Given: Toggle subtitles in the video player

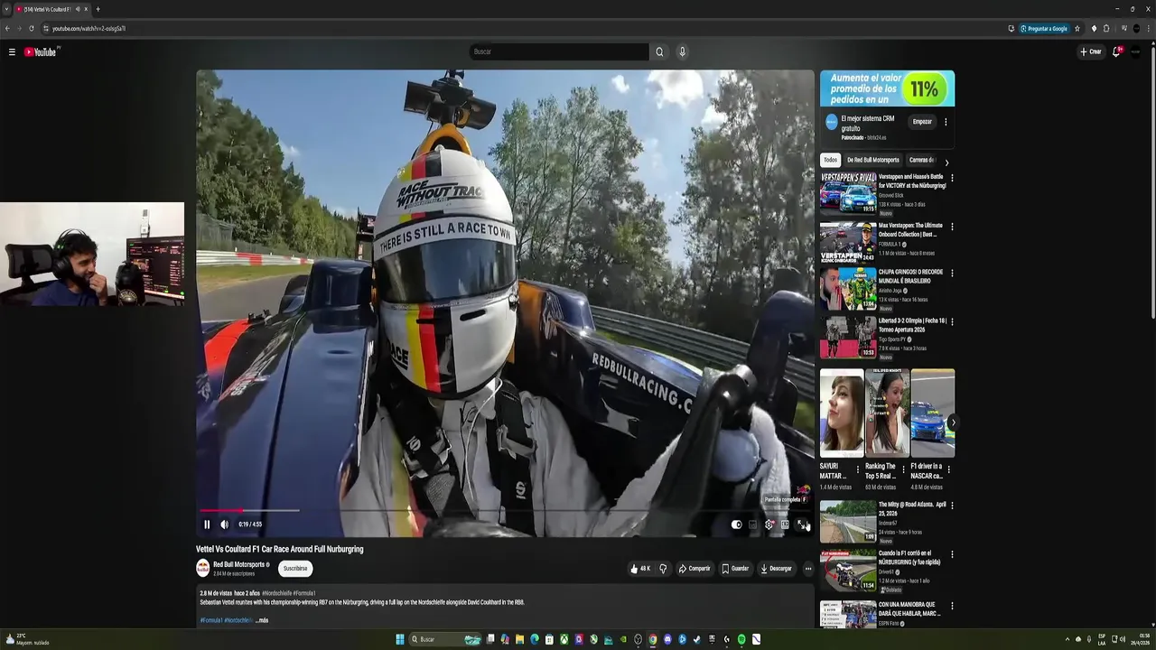Looking at the screenshot, I should coord(752,525).
